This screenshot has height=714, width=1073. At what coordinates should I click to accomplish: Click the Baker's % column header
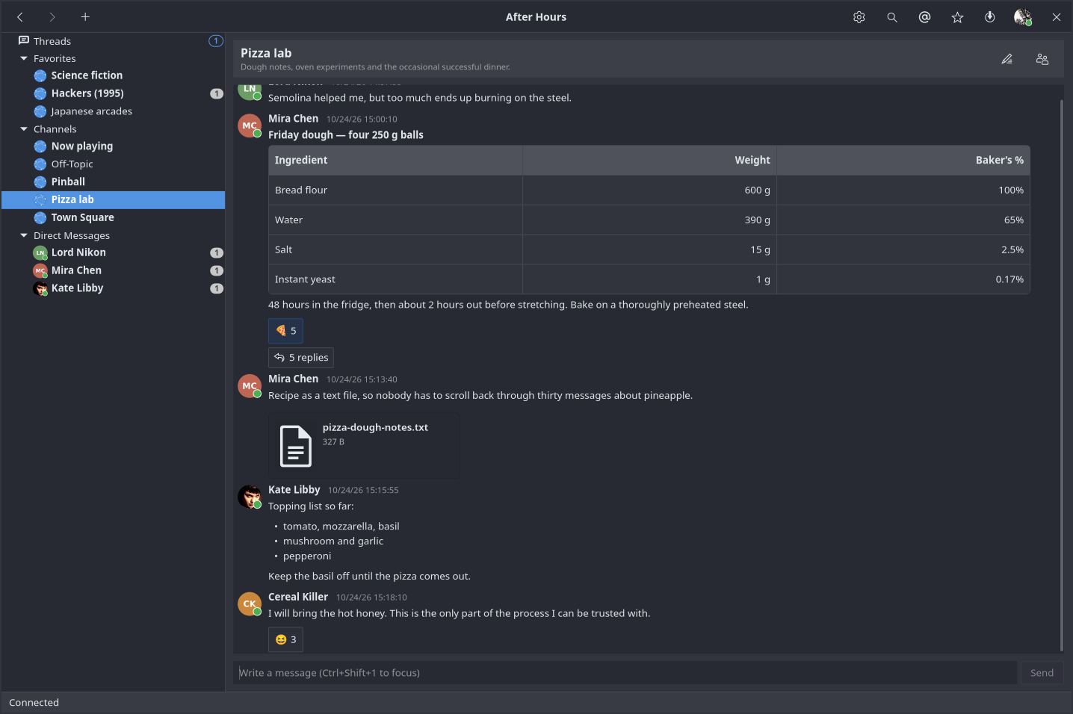[x=903, y=161]
